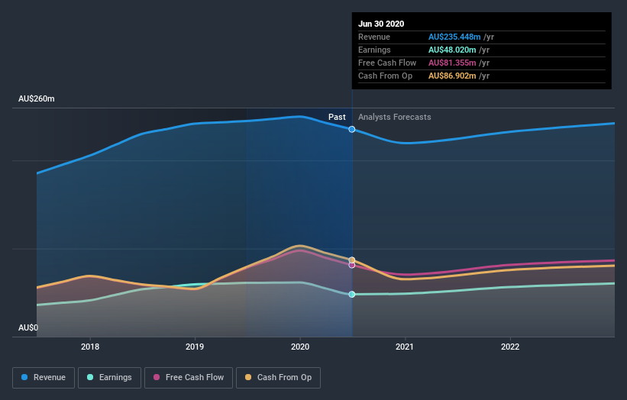Click the Past label on the chart

[x=337, y=117]
